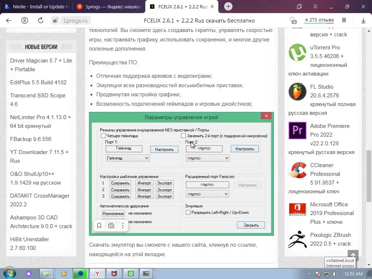Image resolution: width=372 pixels, height=279 pixels.
Task: Open Windows Explorer from the taskbar
Action: coord(46,274)
